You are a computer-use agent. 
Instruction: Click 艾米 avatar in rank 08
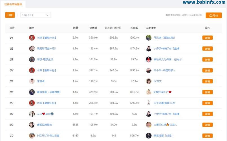tap(32, 114)
